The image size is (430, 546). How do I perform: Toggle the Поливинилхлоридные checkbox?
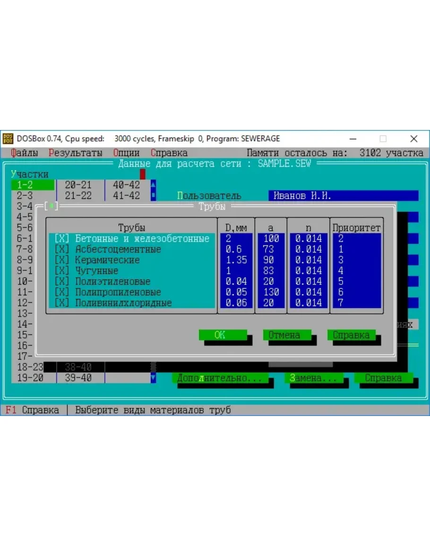pyautogui.click(x=62, y=303)
